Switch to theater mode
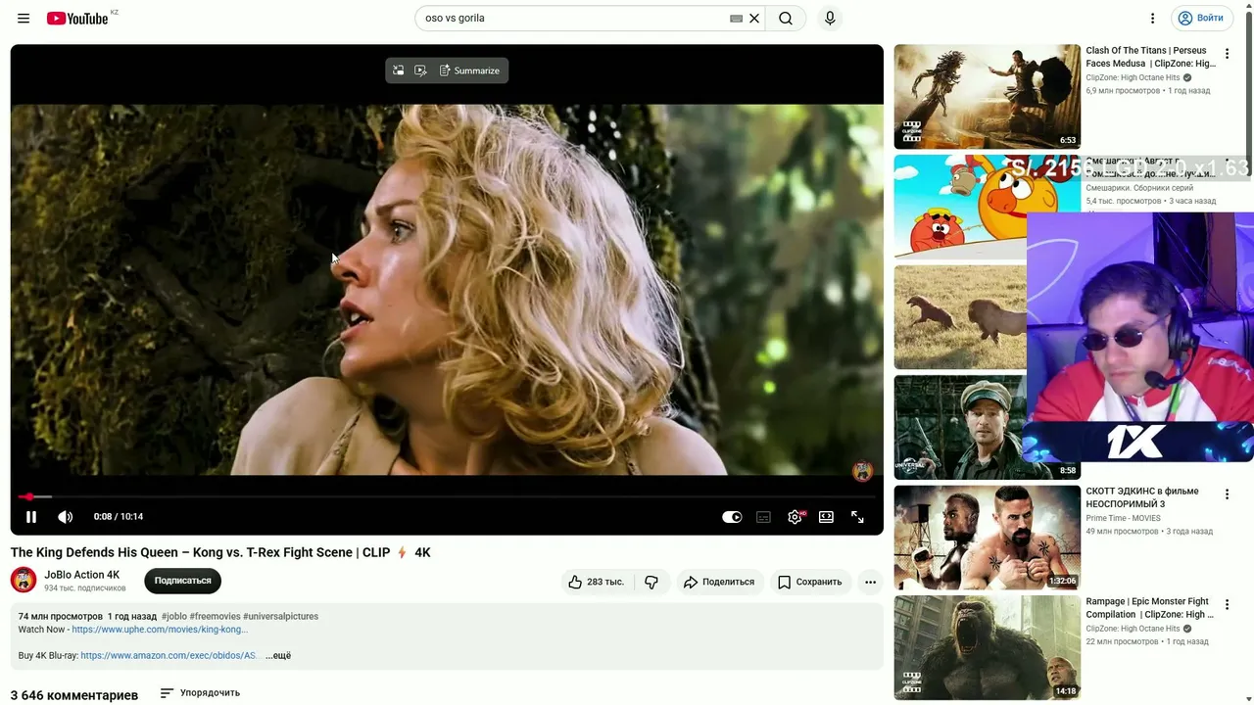The width and height of the screenshot is (1254, 705). click(826, 517)
